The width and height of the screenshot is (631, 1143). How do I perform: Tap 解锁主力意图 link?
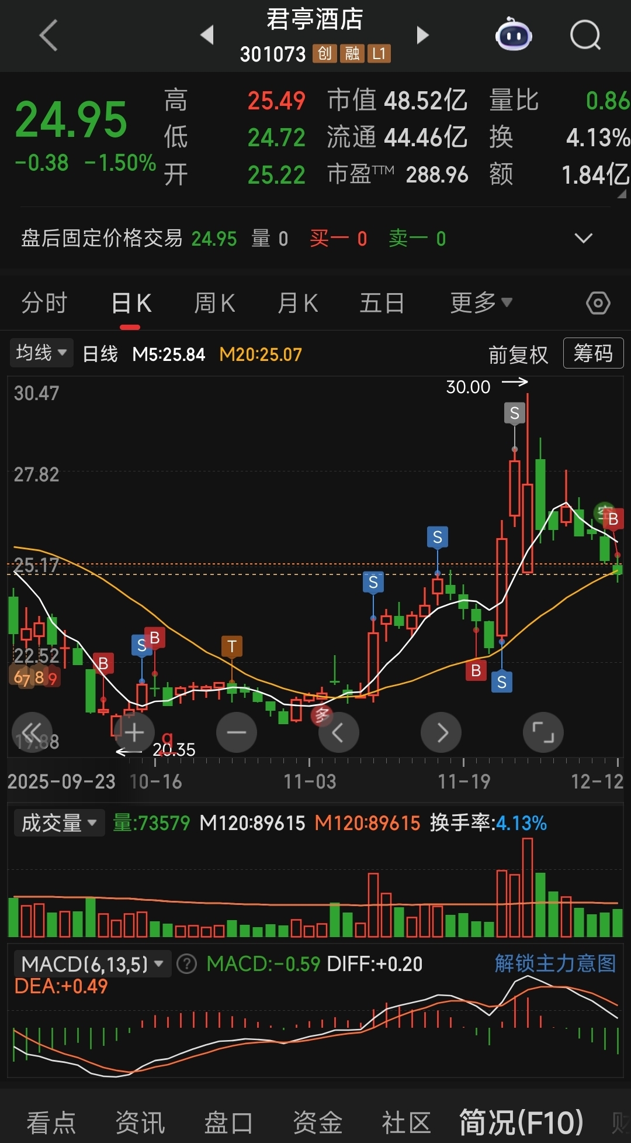tap(556, 963)
